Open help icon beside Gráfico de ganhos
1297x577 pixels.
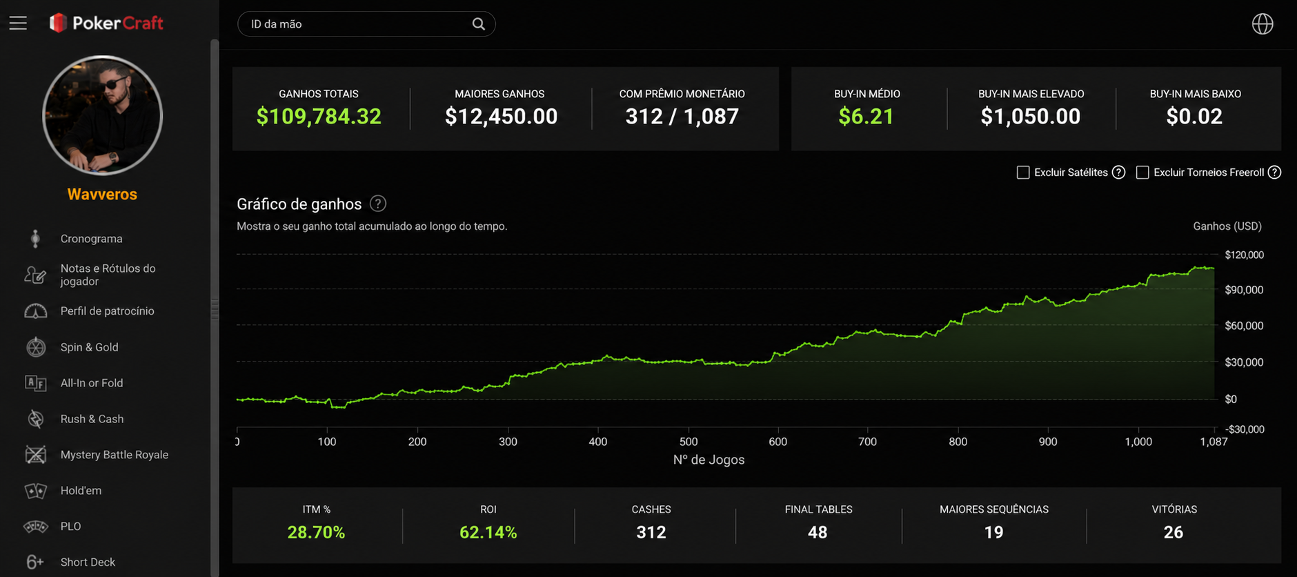tap(378, 204)
